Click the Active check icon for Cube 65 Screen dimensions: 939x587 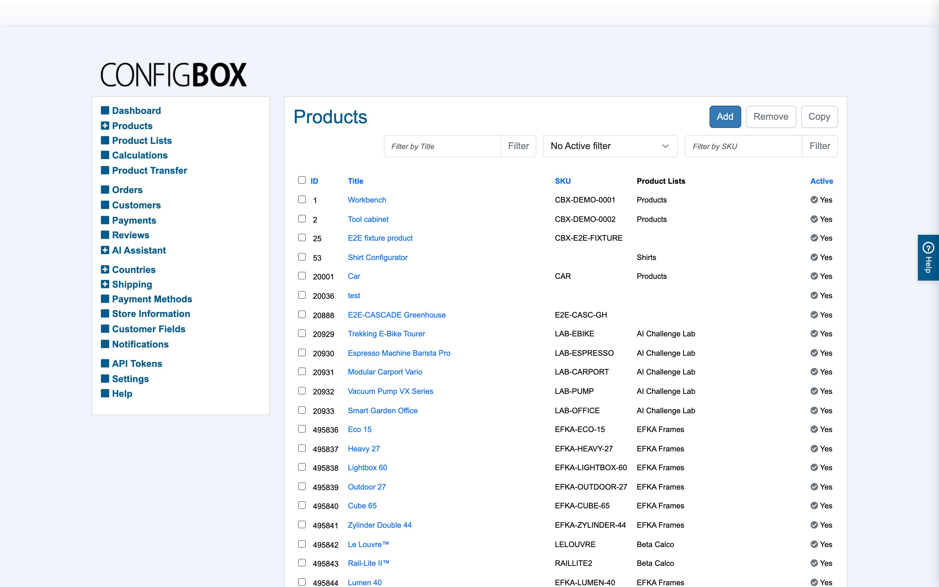814,505
